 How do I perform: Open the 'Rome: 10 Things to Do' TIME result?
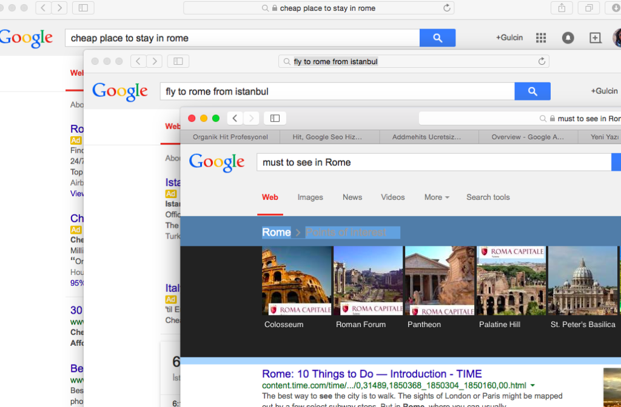(372, 374)
